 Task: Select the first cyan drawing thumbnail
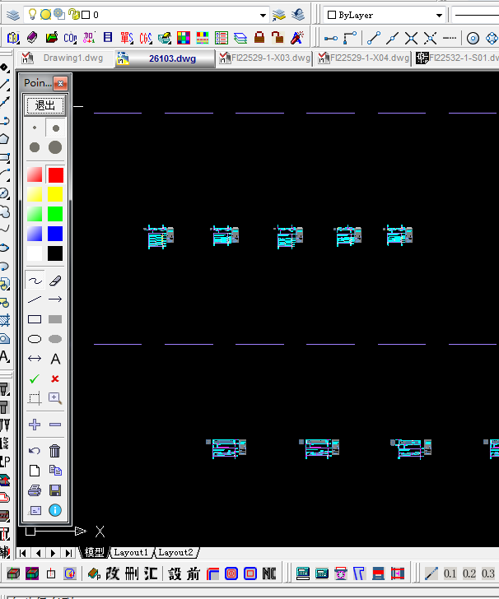pyautogui.click(x=159, y=237)
